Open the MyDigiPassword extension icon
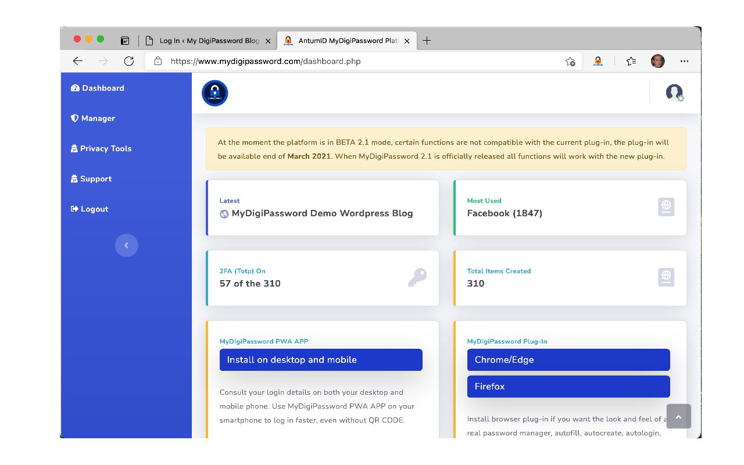744x465 pixels. [x=598, y=61]
